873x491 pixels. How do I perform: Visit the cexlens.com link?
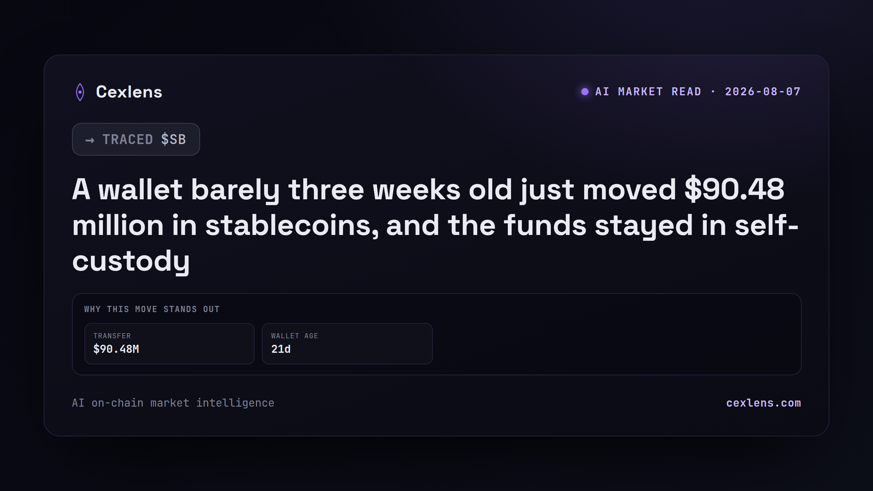764,403
